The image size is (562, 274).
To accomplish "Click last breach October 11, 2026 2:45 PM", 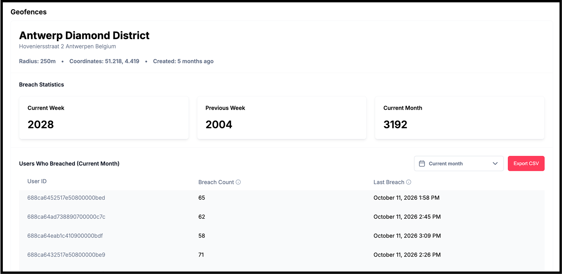I will click(x=407, y=217).
